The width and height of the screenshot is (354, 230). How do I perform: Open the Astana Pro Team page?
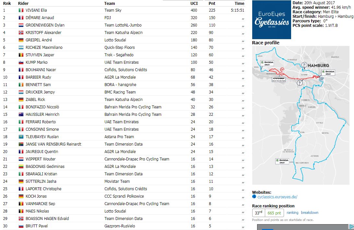click(x=119, y=137)
